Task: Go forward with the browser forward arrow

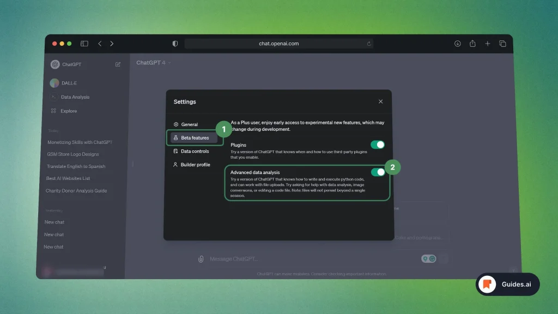Action: pos(112,44)
